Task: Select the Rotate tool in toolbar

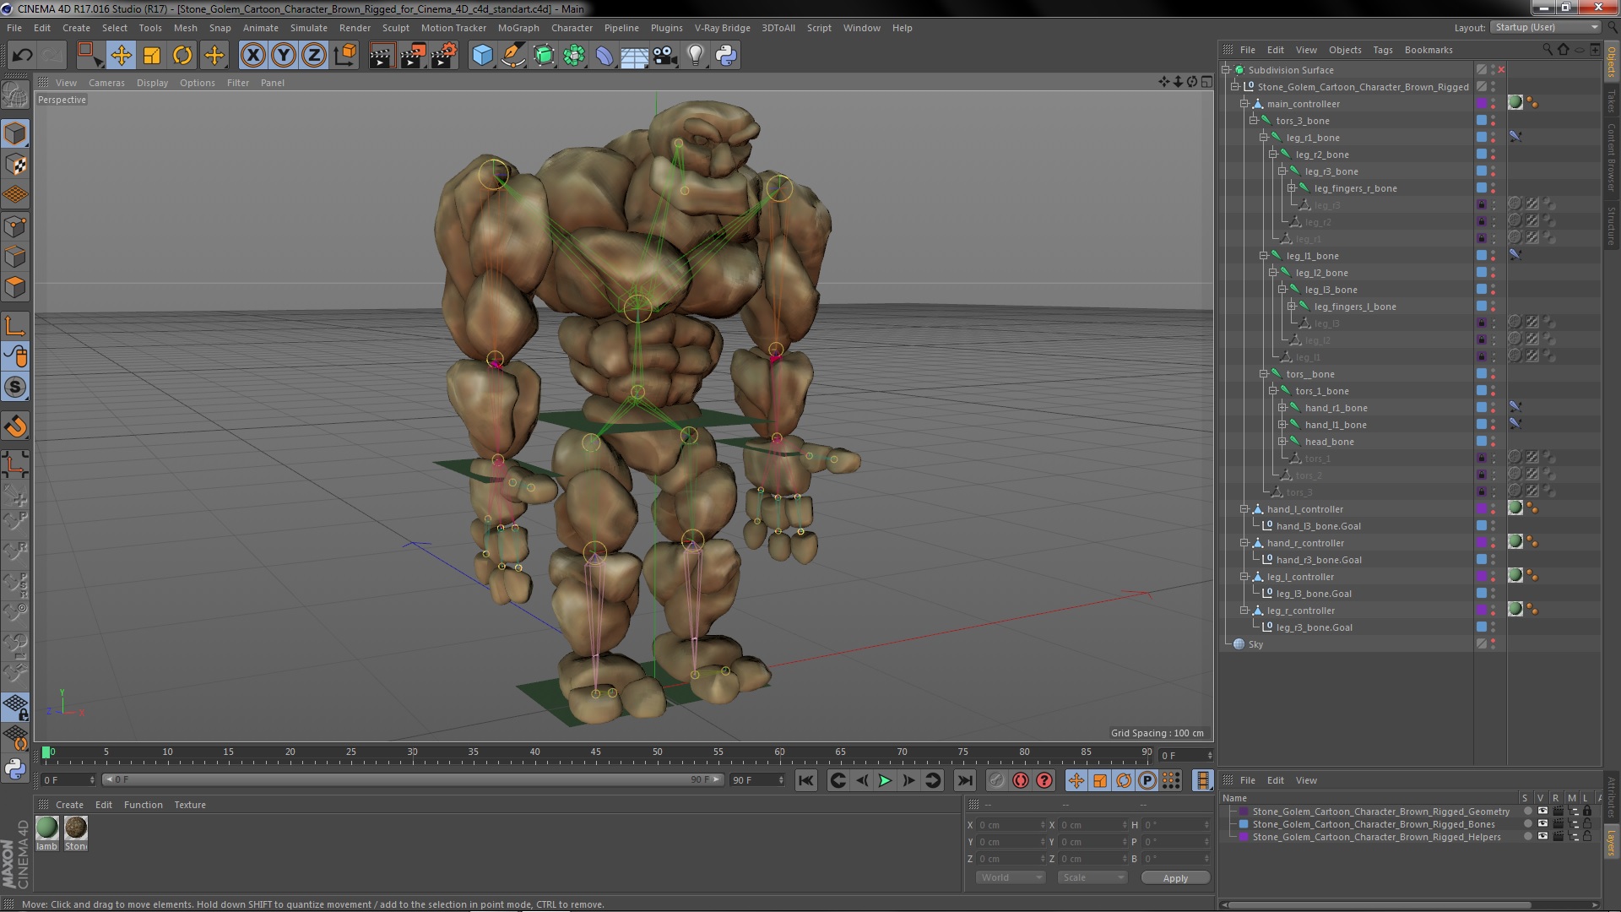Action: coord(182,56)
